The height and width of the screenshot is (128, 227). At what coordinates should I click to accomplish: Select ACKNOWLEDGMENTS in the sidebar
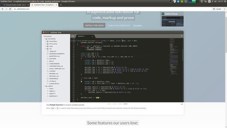57,54
